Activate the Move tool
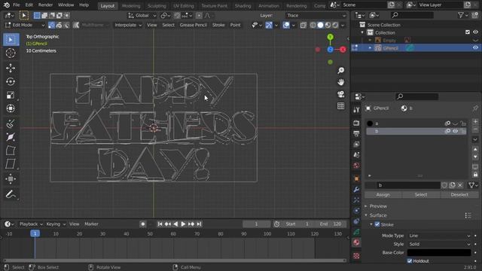 pyautogui.click(x=11, y=68)
